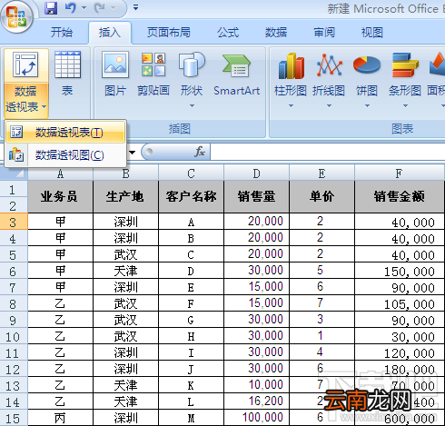
Task: Select column F header
Action: click(400, 173)
